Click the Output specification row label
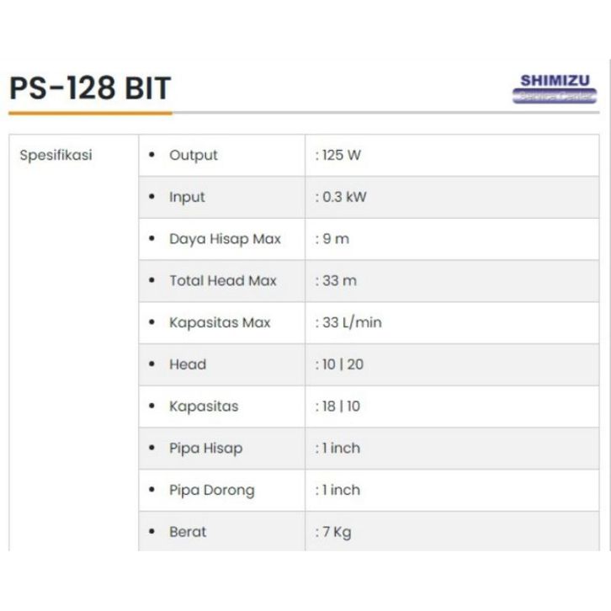 coord(193,155)
